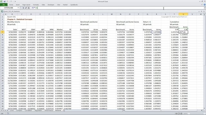Switch to Page Layout view in status bar
The width and height of the screenshot is (206, 115).
click(179, 114)
